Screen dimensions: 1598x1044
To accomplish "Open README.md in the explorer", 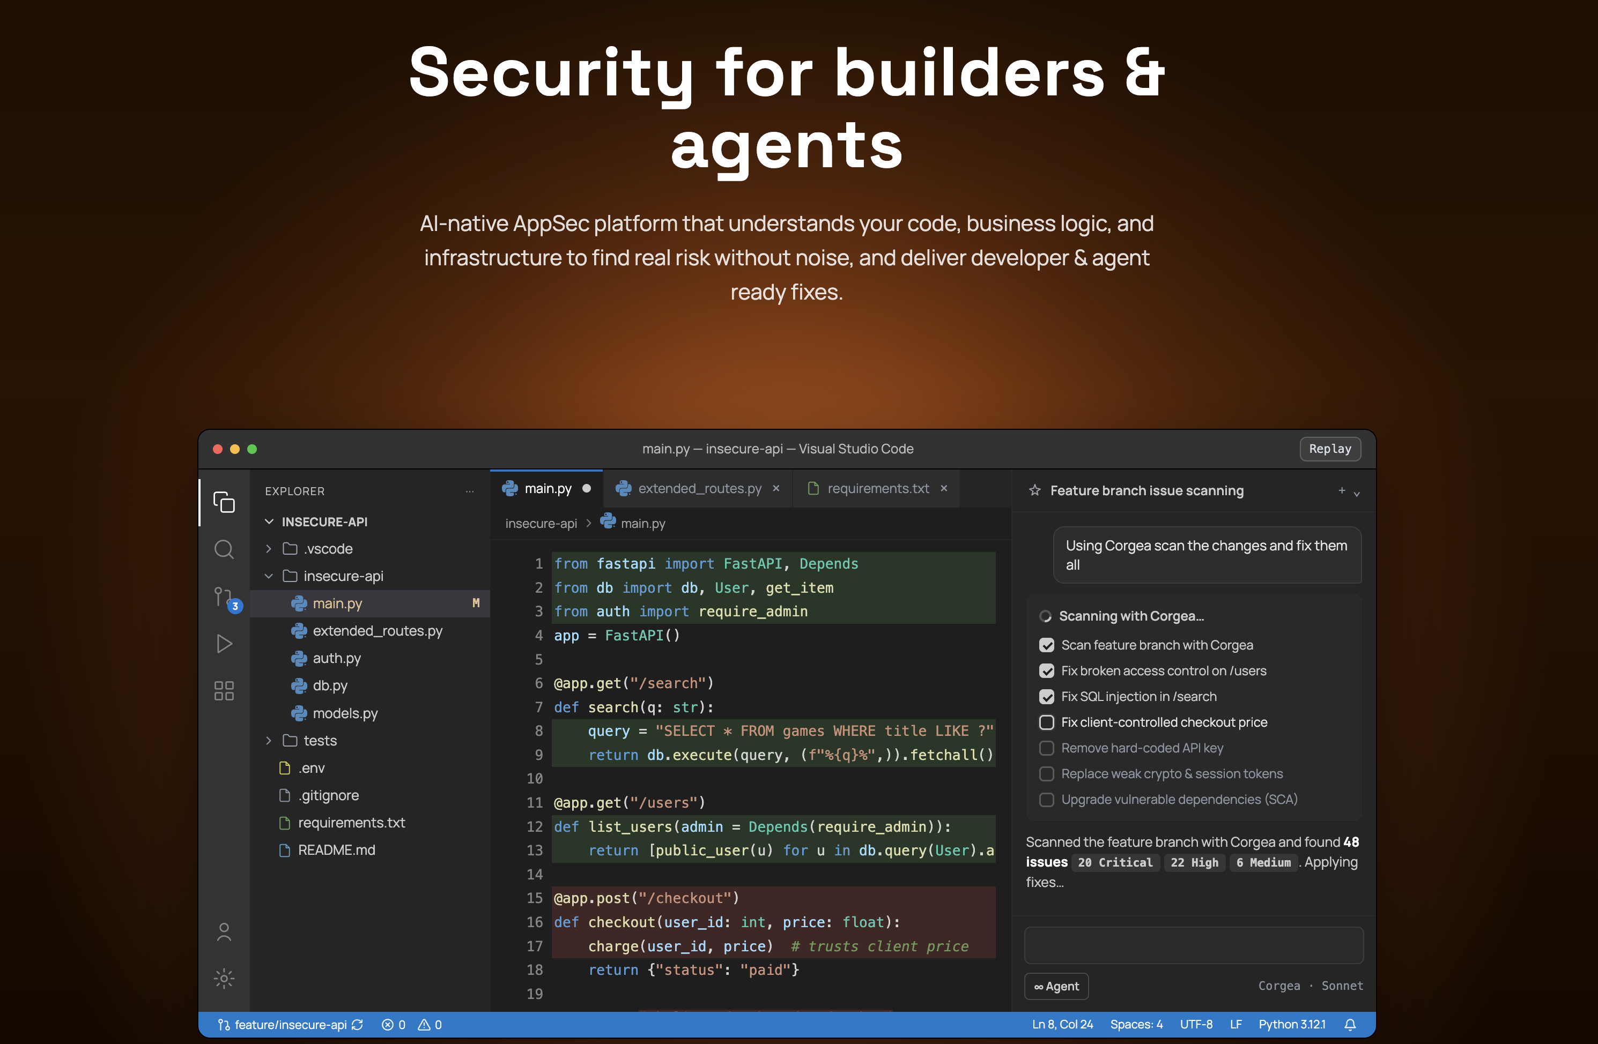I will coord(370,850).
